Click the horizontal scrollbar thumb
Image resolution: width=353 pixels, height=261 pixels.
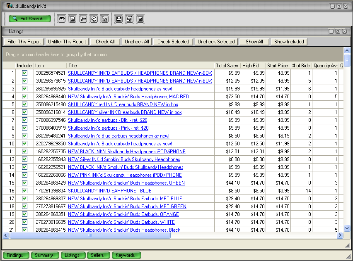(90, 235)
